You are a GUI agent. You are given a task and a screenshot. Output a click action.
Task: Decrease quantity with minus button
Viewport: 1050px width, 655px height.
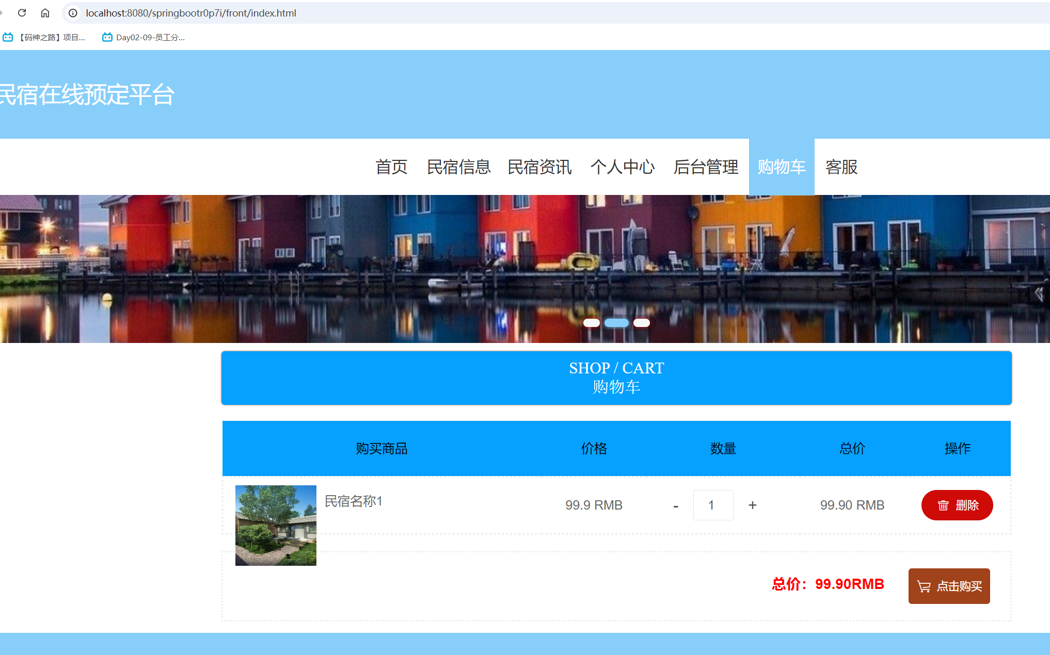[676, 506]
